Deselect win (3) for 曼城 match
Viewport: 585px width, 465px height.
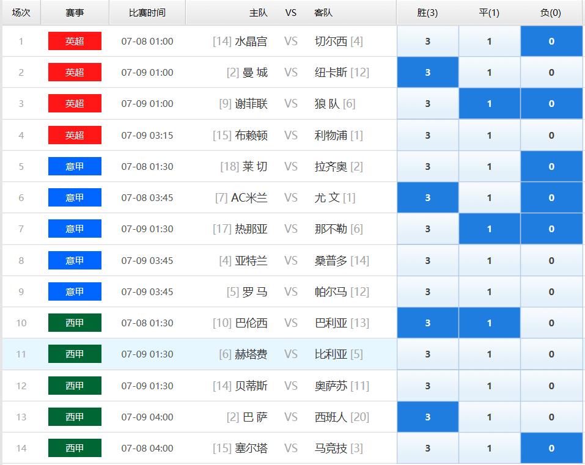pos(427,72)
